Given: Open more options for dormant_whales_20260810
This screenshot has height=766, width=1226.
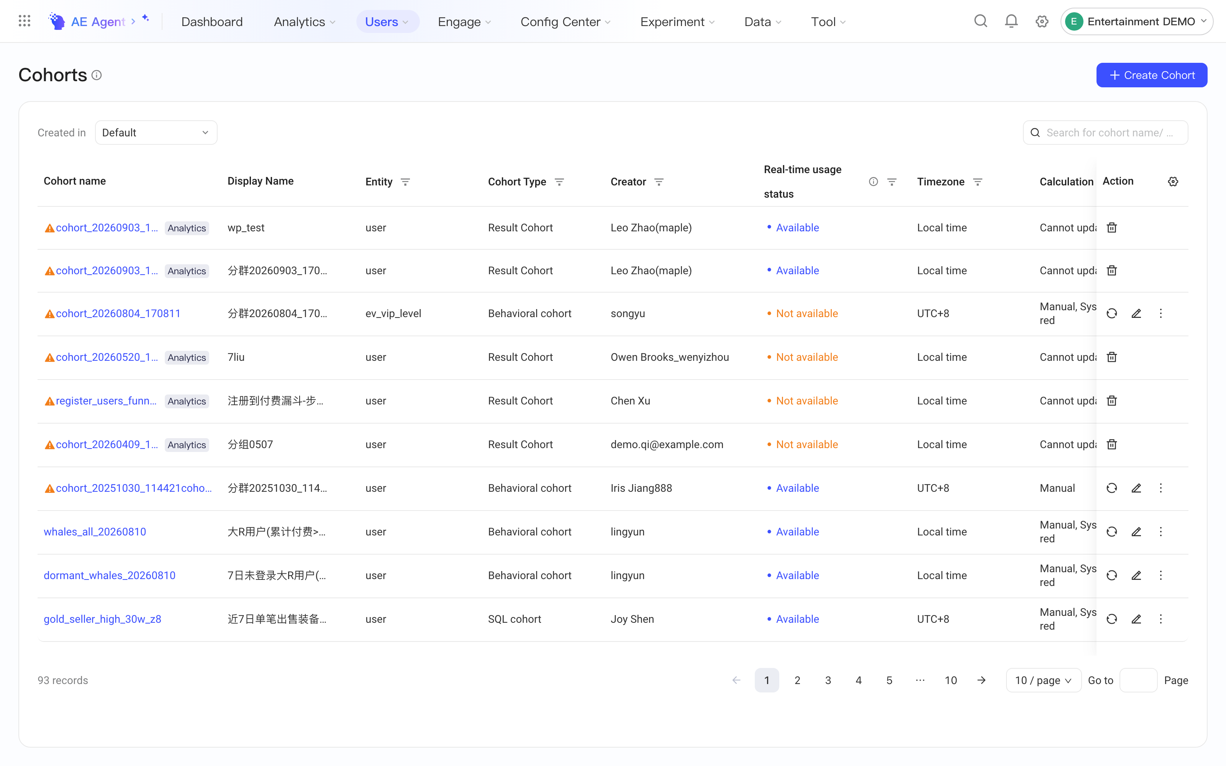Looking at the screenshot, I should coord(1160,575).
